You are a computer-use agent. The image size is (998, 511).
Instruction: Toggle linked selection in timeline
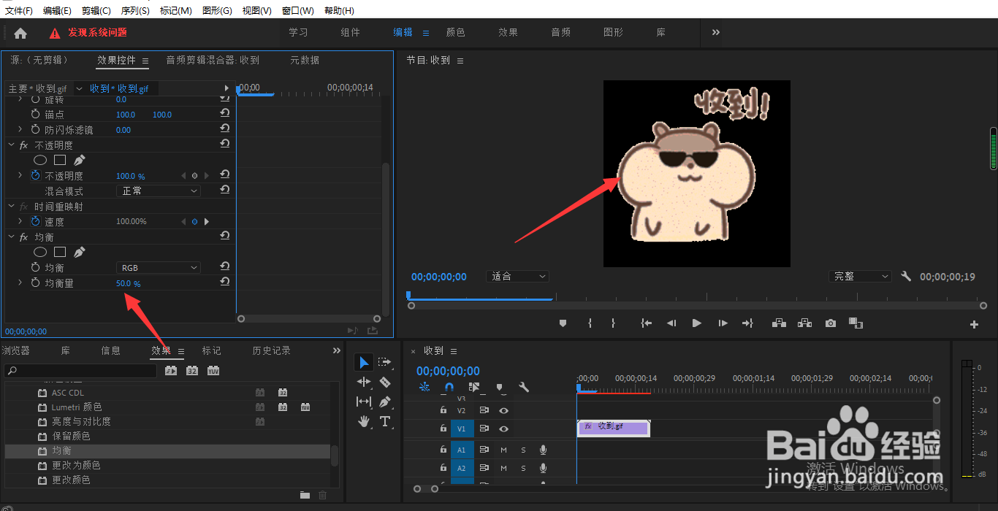click(474, 388)
